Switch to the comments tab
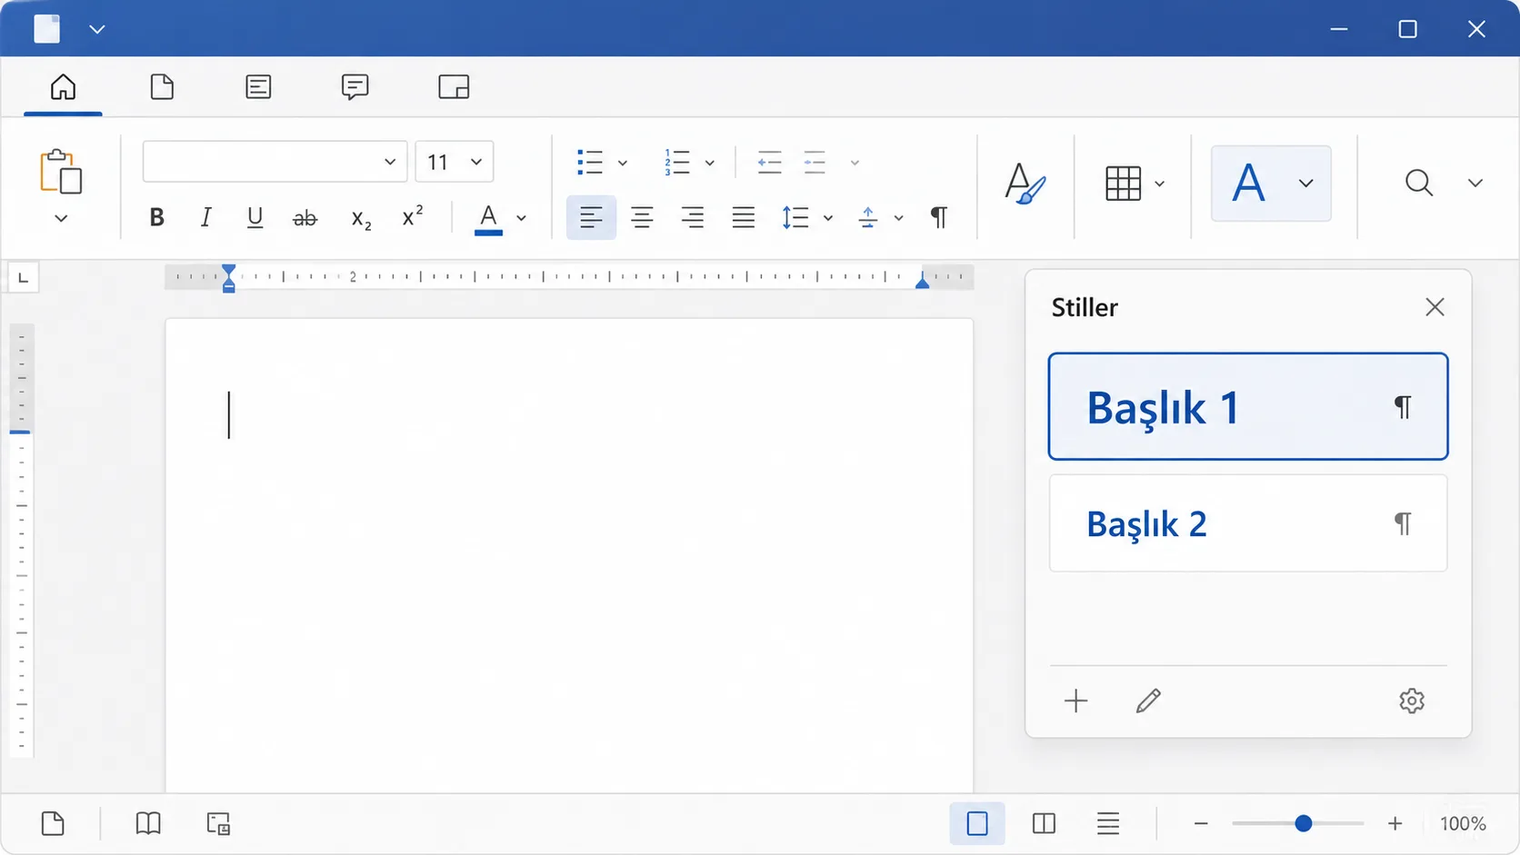Image resolution: width=1520 pixels, height=855 pixels. (x=355, y=87)
